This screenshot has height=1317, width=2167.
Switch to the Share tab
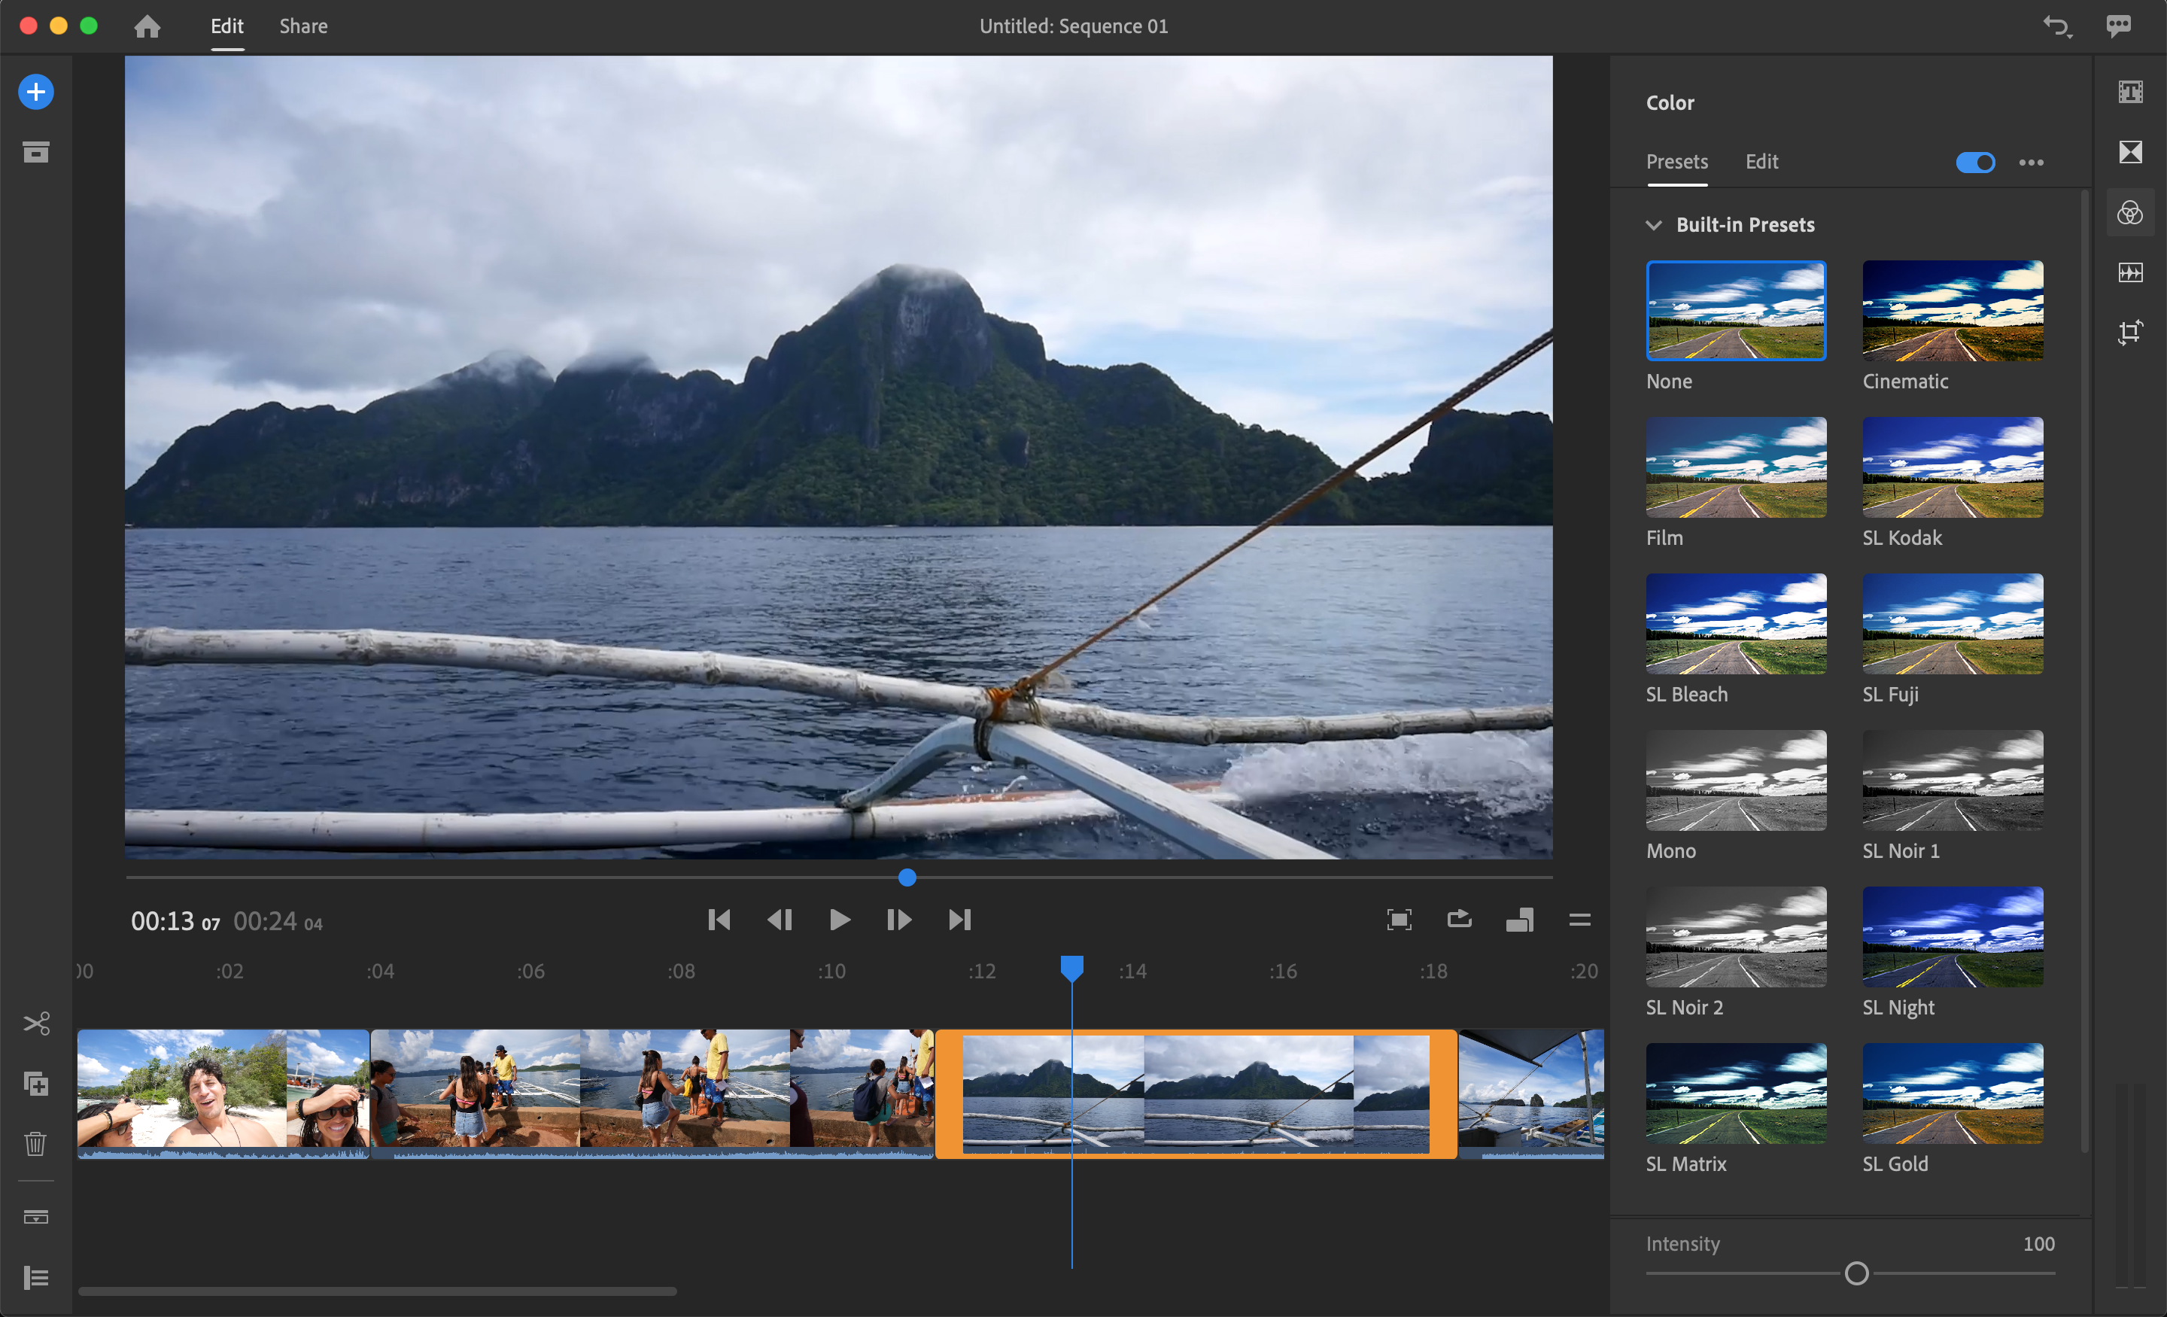(303, 26)
